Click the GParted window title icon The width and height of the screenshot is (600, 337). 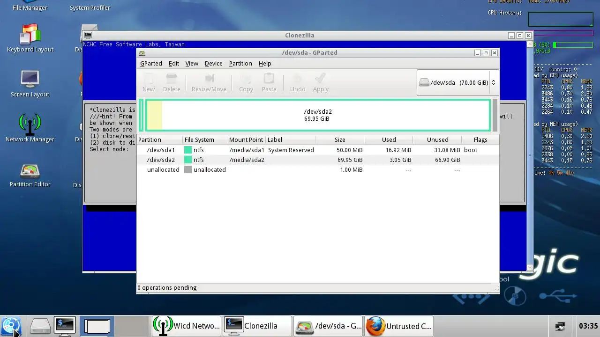coord(142,53)
